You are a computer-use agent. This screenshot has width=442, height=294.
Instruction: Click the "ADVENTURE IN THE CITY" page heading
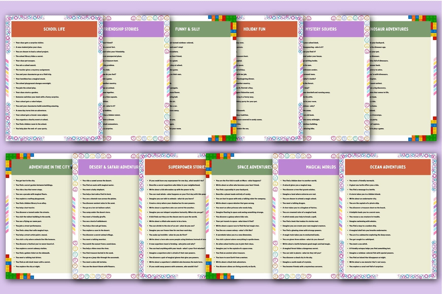tap(49, 167)
